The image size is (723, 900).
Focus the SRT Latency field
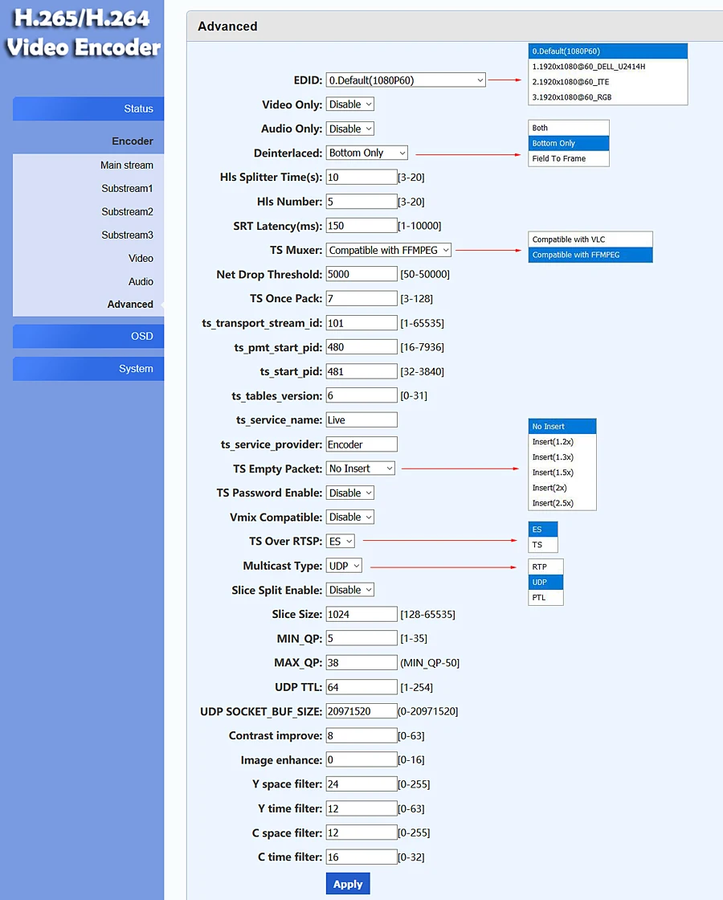tap(361, 226)
